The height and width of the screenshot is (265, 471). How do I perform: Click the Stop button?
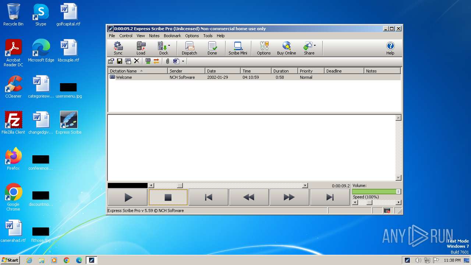(168, 198)
